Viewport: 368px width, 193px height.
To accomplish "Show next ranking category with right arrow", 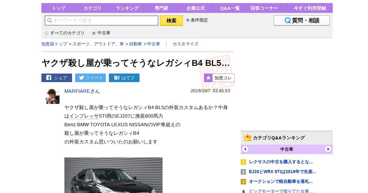I will (328, 149).
